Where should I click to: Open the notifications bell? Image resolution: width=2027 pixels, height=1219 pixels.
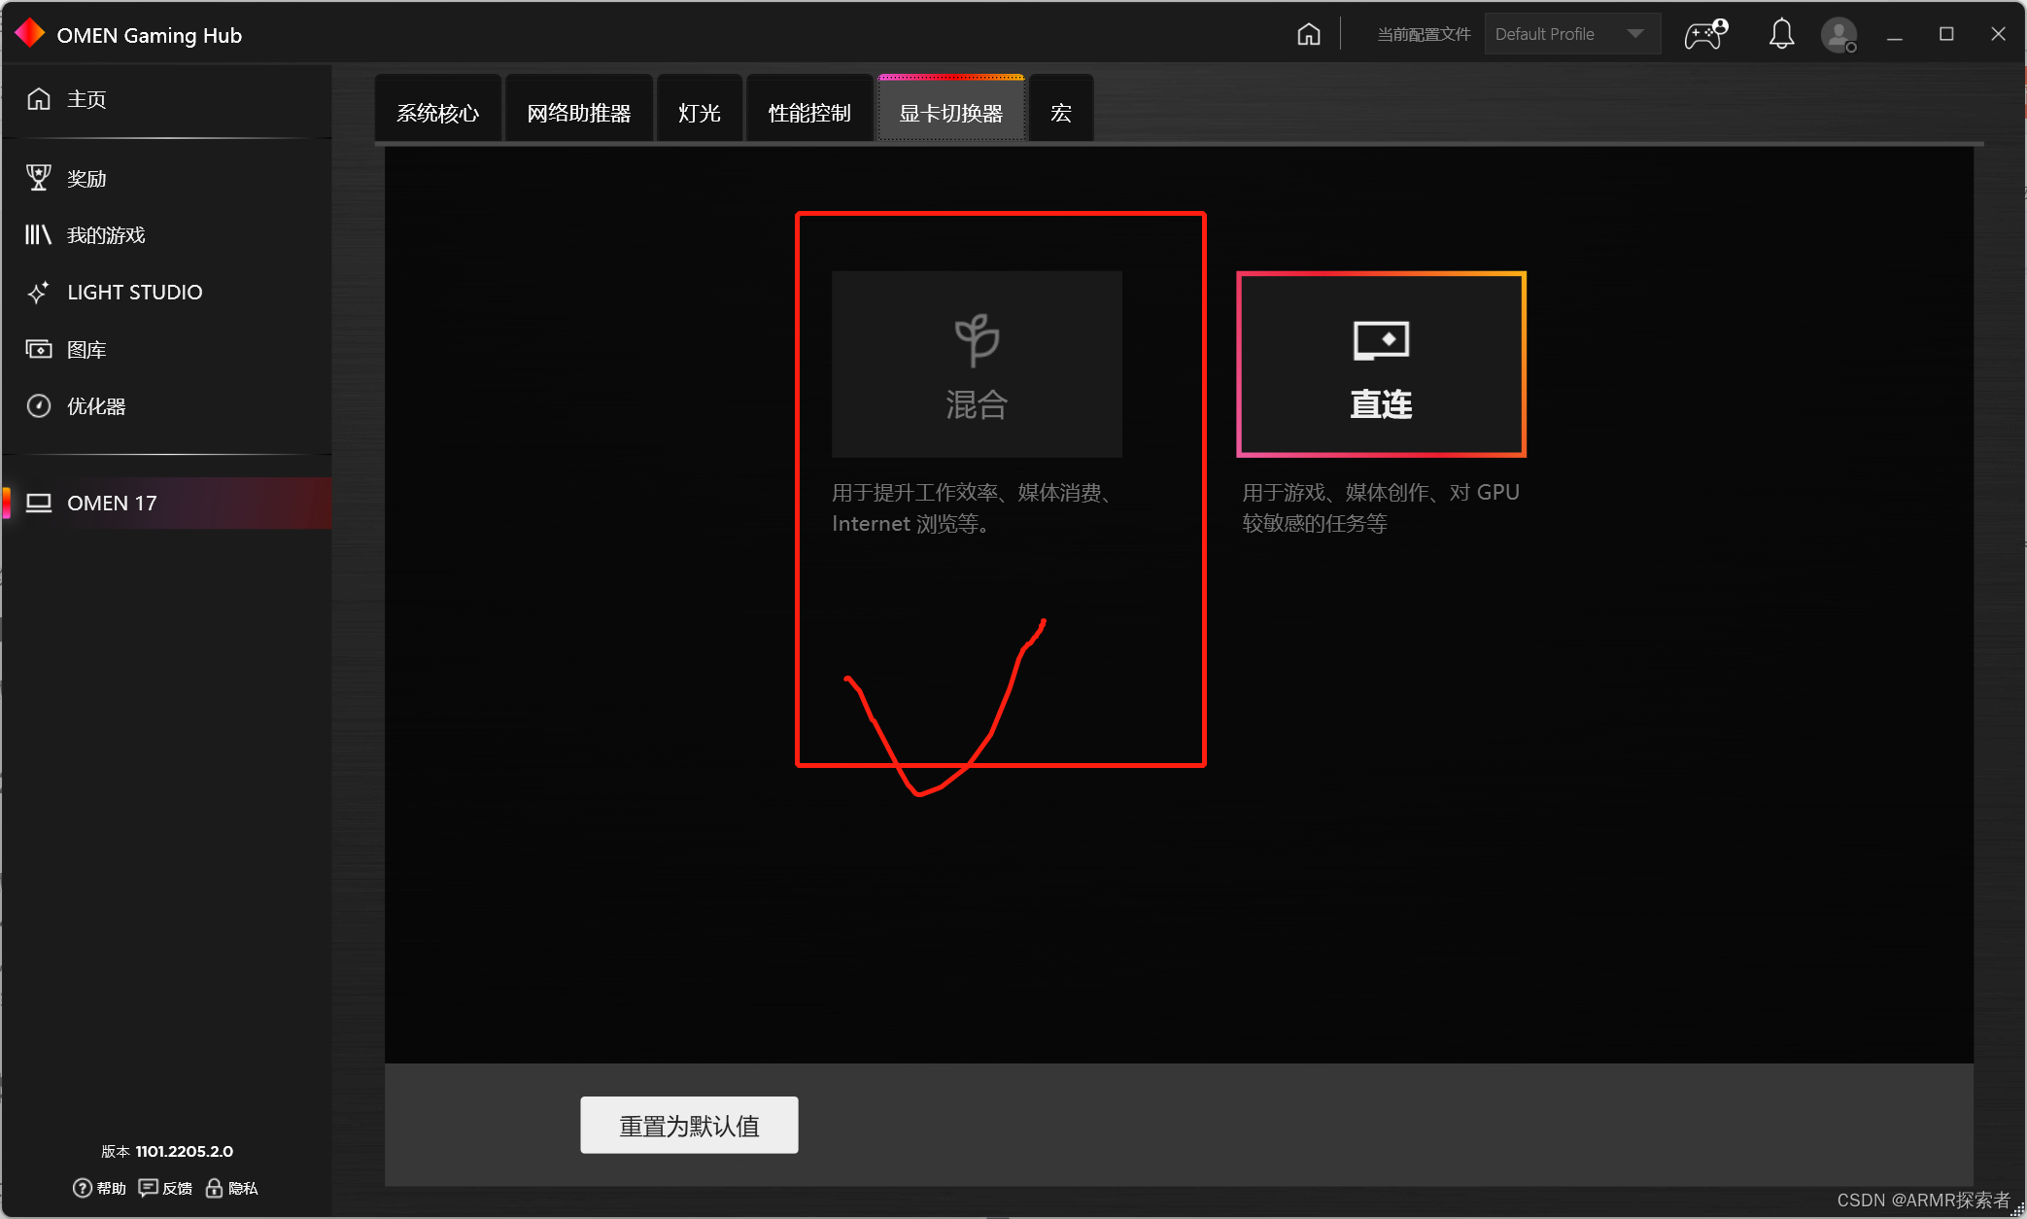point(1780,35)
